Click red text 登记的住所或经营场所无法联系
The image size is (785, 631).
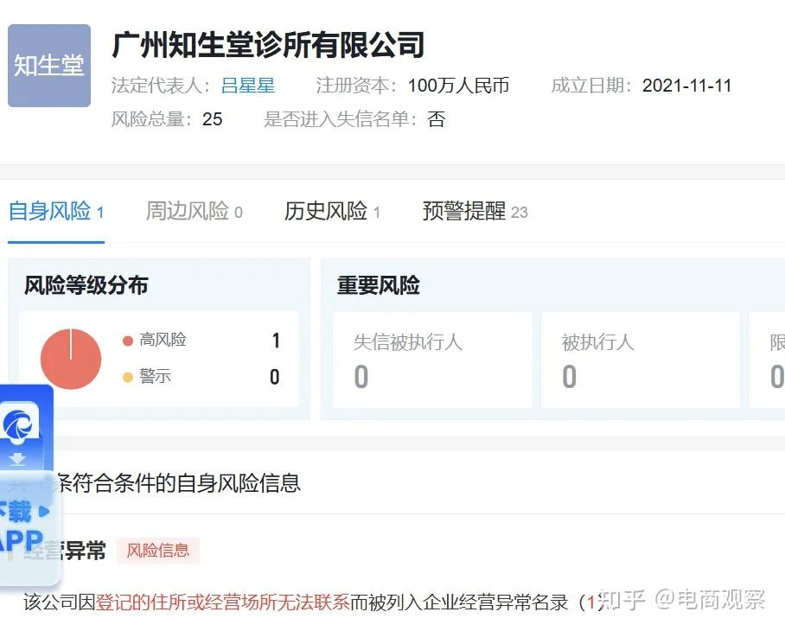tap(222, 602)
